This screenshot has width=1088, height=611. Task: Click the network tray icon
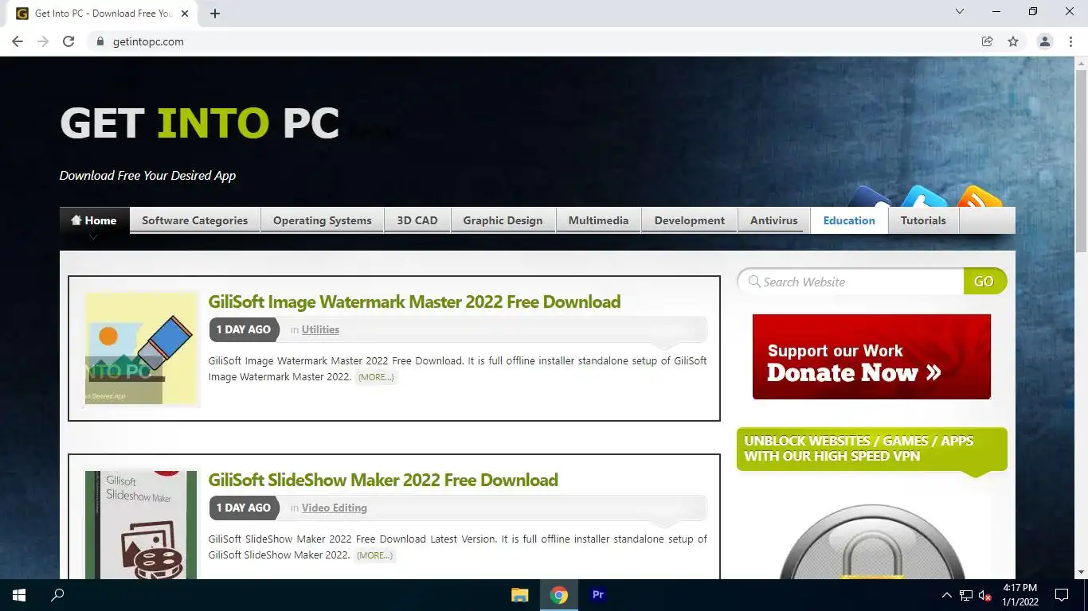966,595
